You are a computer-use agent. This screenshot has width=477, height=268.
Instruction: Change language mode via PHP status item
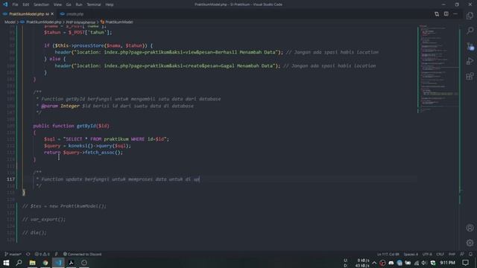tap(452, 254)
